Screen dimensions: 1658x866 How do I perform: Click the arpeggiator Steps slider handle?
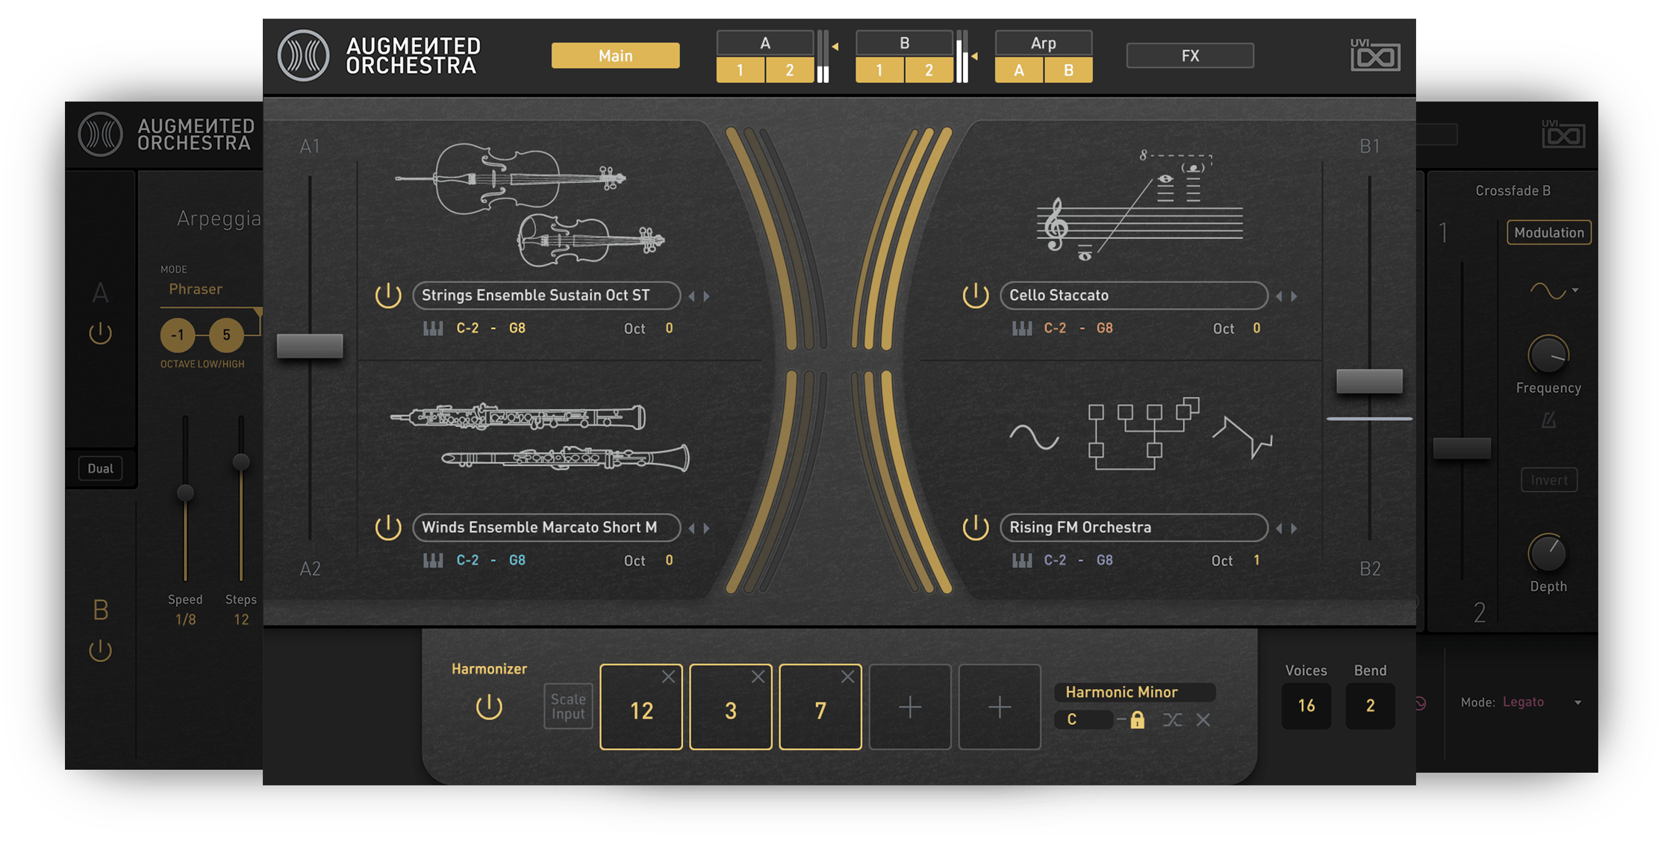pos(240,462)
